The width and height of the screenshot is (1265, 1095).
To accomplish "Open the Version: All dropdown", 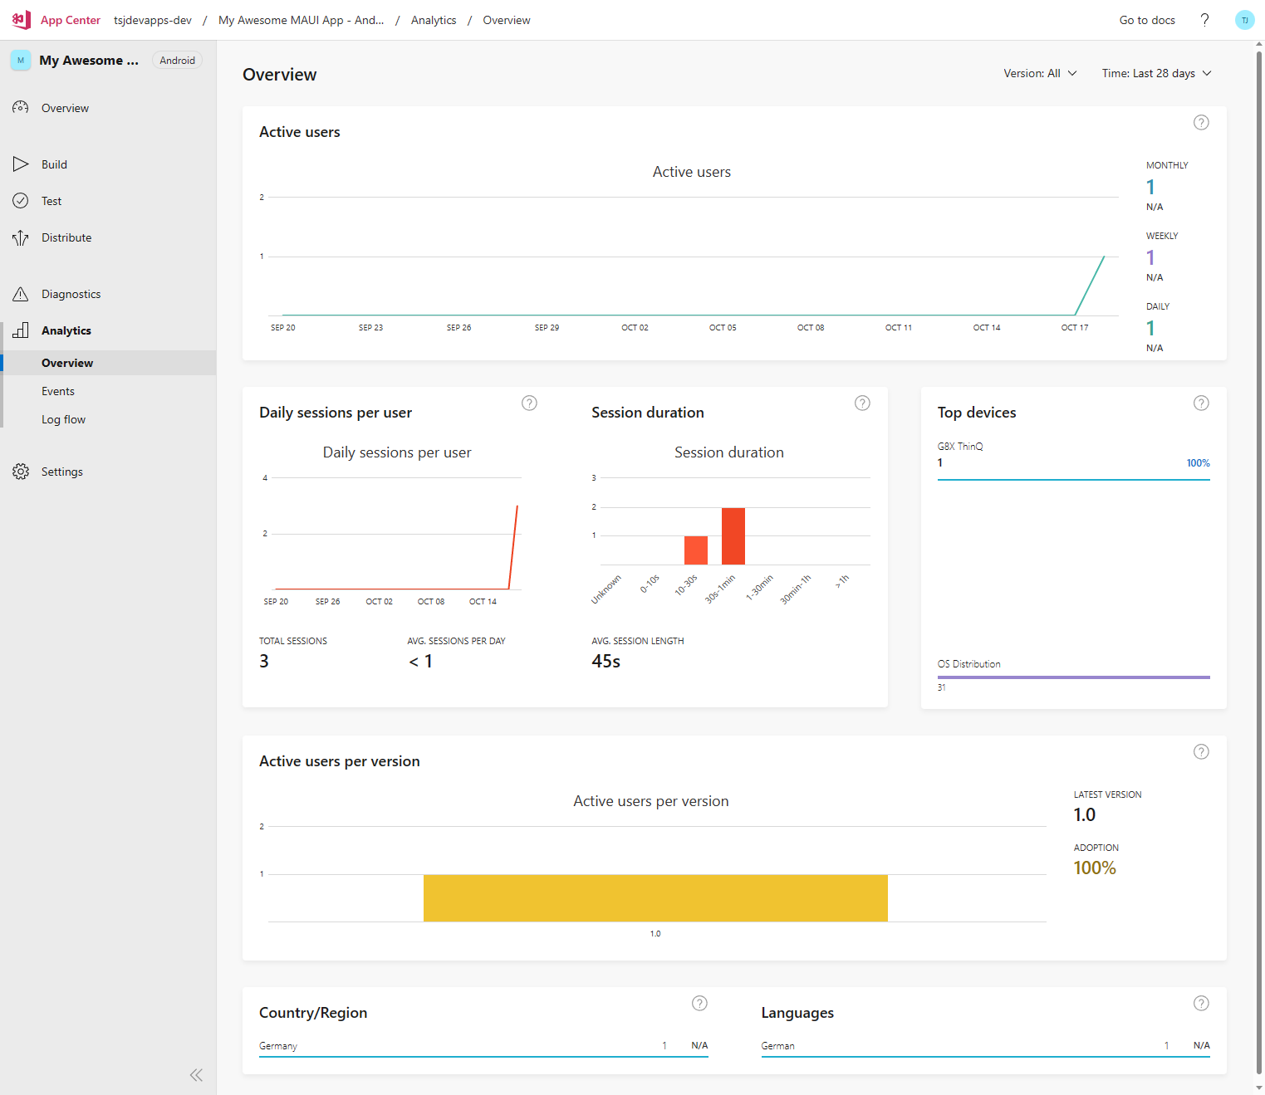I will coord(1040,74).
